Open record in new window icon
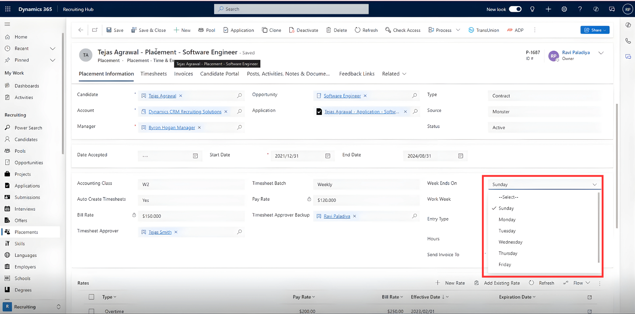Screen dimensions: 635x314 click(95, 30)
